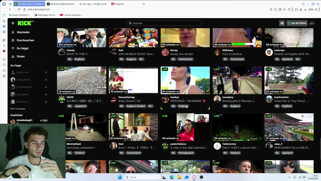Reload the kick.com page
This screenshot has width=321, height=181.
pyautogui.click(x=19, y=10)
